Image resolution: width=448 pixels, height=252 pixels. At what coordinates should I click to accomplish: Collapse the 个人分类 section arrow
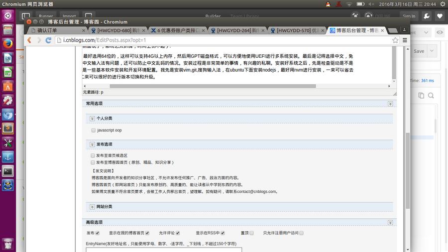92,119
